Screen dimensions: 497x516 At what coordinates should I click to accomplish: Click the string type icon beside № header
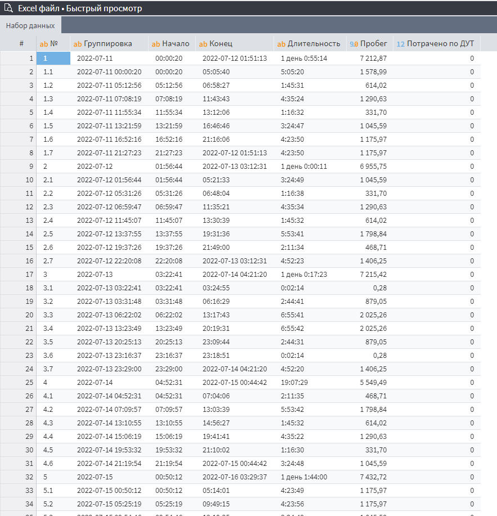(x=44, y=44)
